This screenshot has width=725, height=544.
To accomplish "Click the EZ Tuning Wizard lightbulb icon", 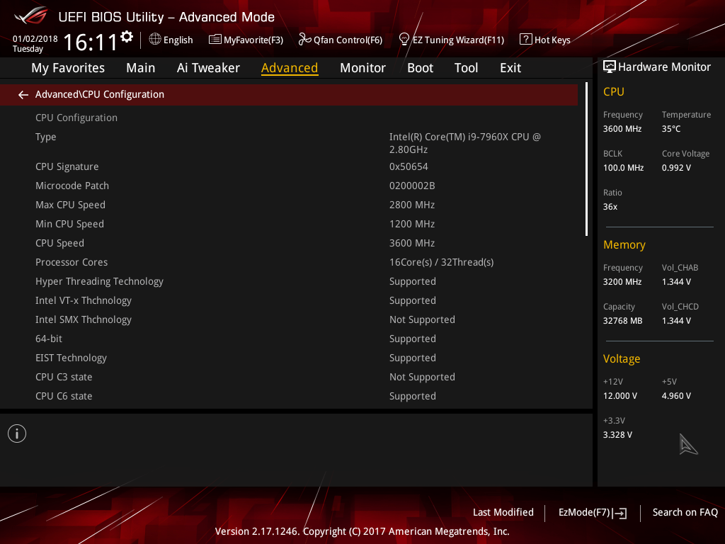I will (x=404, y=40).
